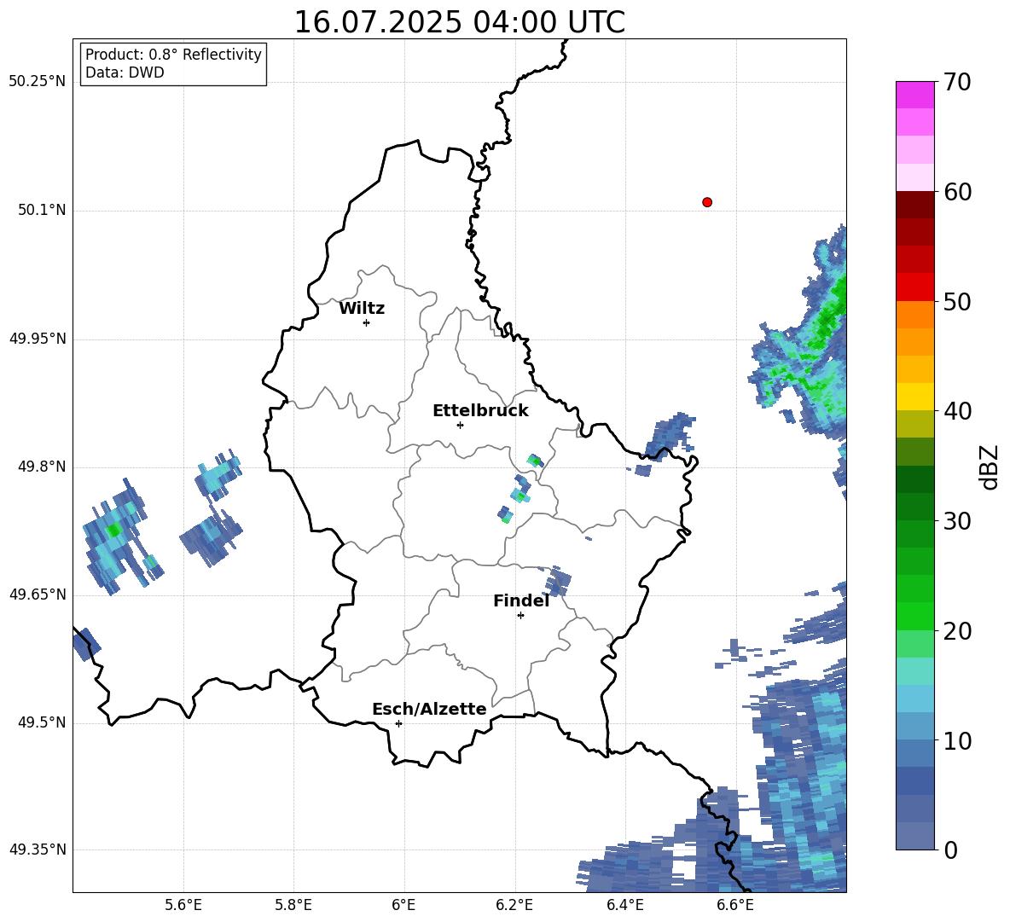Click the 30 value on colorbar
This screenshot has height=922, width=1010.
coord(957,521)
